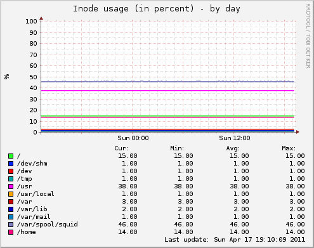This screenshot has width=314, height=248.
Task: Click the '/tmp' legend label
Action: click(x=25, y=179)
